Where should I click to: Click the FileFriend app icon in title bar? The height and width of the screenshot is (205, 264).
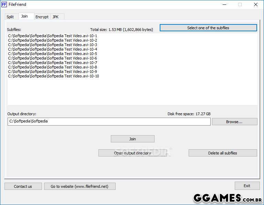click(4, 4)
